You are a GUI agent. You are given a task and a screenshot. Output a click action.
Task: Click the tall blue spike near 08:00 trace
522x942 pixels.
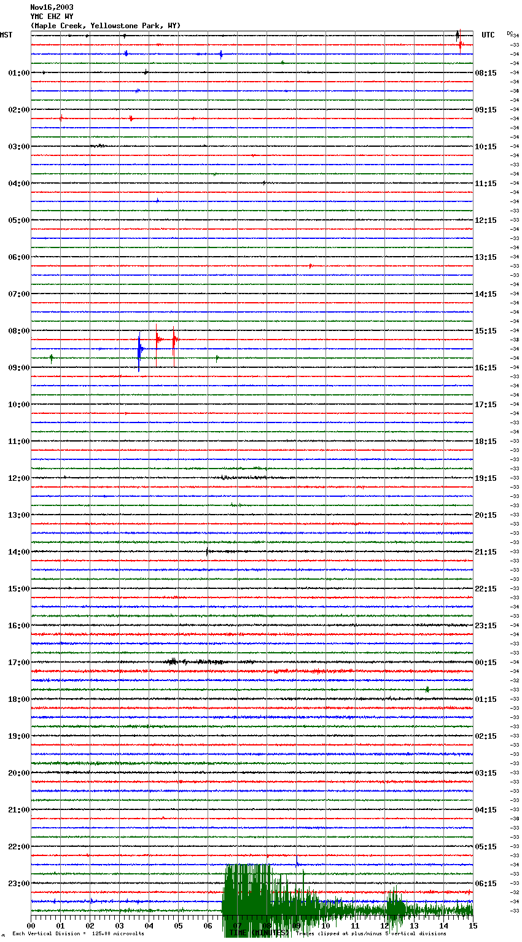click(139, 351)
